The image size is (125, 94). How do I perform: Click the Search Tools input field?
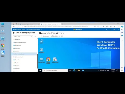coord(23,36)
